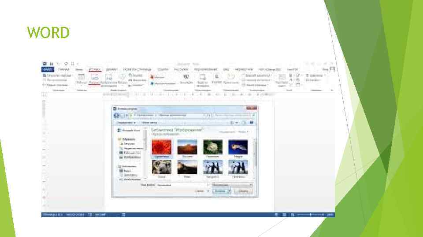The image size is (423, 237).
Task: Click the Отмена button
Action: [x=243, y=191]
